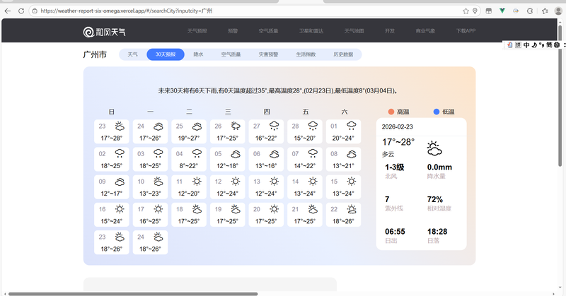Select the cloudy 09 day card showing 12°~17°
Viewport: 566px width, 296px height.
click(x=112, y=187)
